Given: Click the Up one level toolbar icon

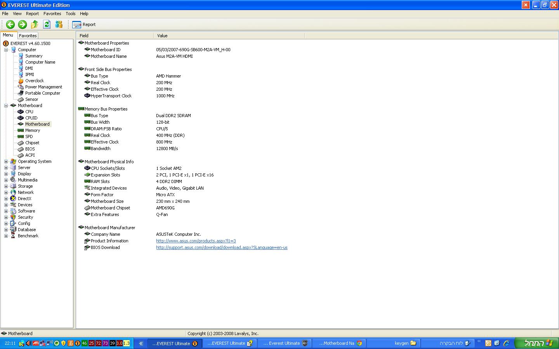Looking at the screenshot, I should [x=35, y=24].
